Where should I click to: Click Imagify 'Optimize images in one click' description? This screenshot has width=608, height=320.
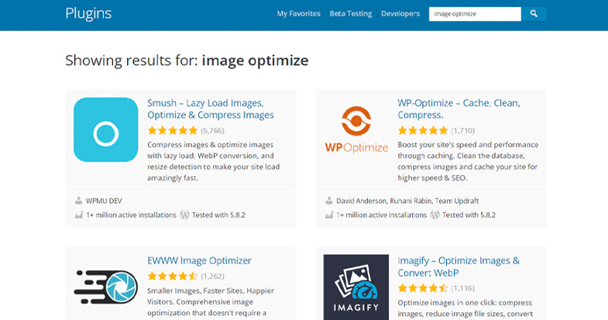point(465,308)
